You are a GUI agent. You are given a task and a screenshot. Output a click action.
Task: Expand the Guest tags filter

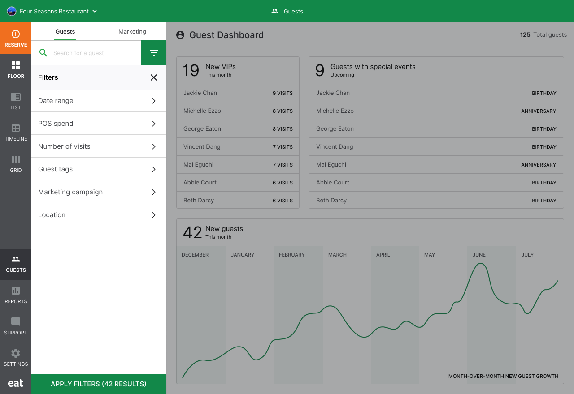pyautogui.click(x=99, y=169)
